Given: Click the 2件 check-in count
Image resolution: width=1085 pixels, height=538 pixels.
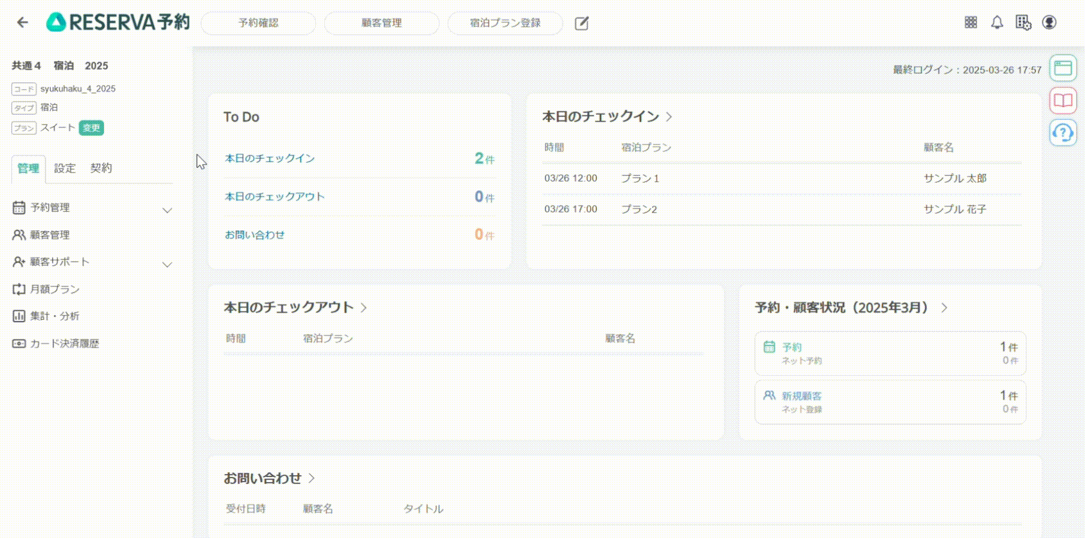Looking at the screenshot, I should click(x=484, y=158).
